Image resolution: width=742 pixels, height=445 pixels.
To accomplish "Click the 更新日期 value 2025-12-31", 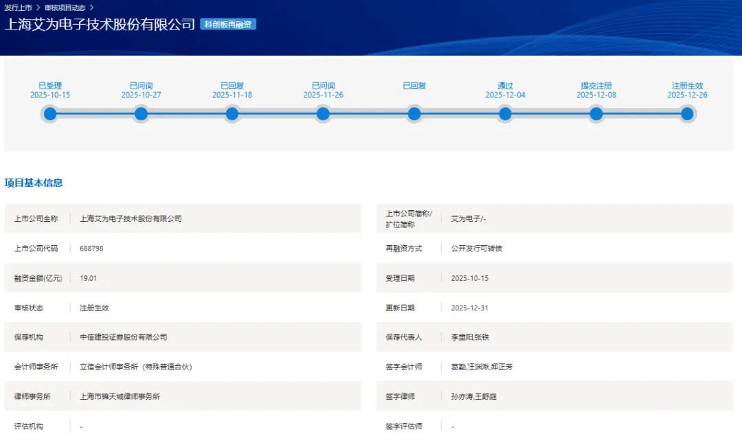I will click(469, 308).
